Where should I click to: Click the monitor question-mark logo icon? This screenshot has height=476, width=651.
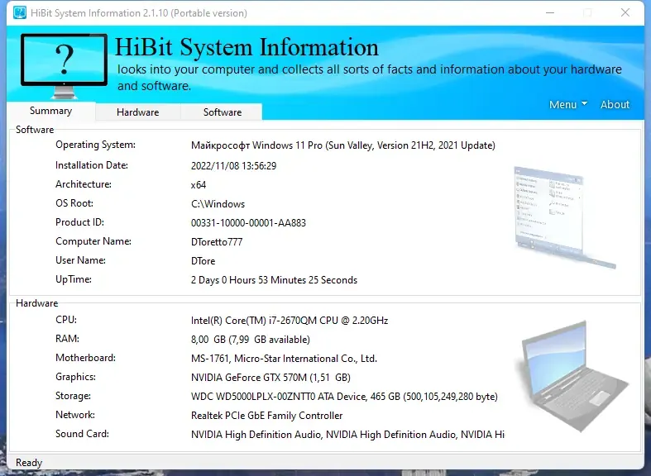pyautogui.click(x=64, y=66)
